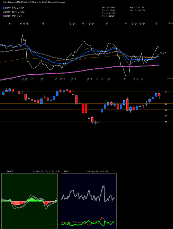Click the last red candlestick near 23
This screenshot has height=229, width=173.
coord(159,95)
